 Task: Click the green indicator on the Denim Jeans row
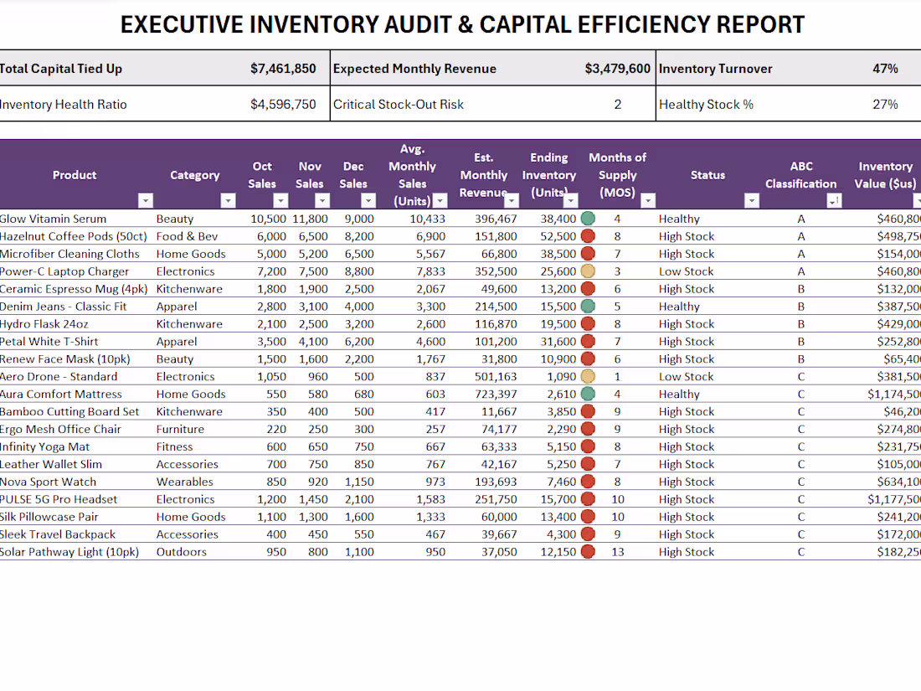click(x=588, y=307)
